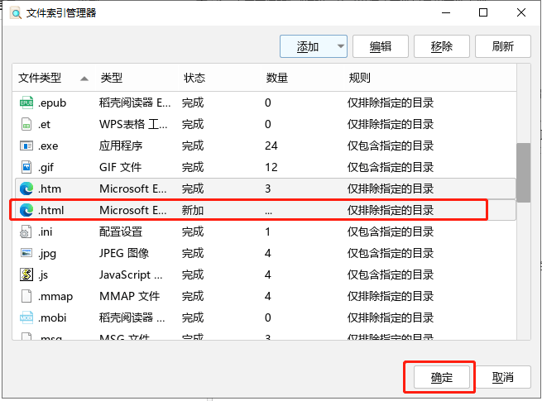The image size is (542, 401).
Task: Click 'WPS表格 工...' type cell
Action: (133, 124)
